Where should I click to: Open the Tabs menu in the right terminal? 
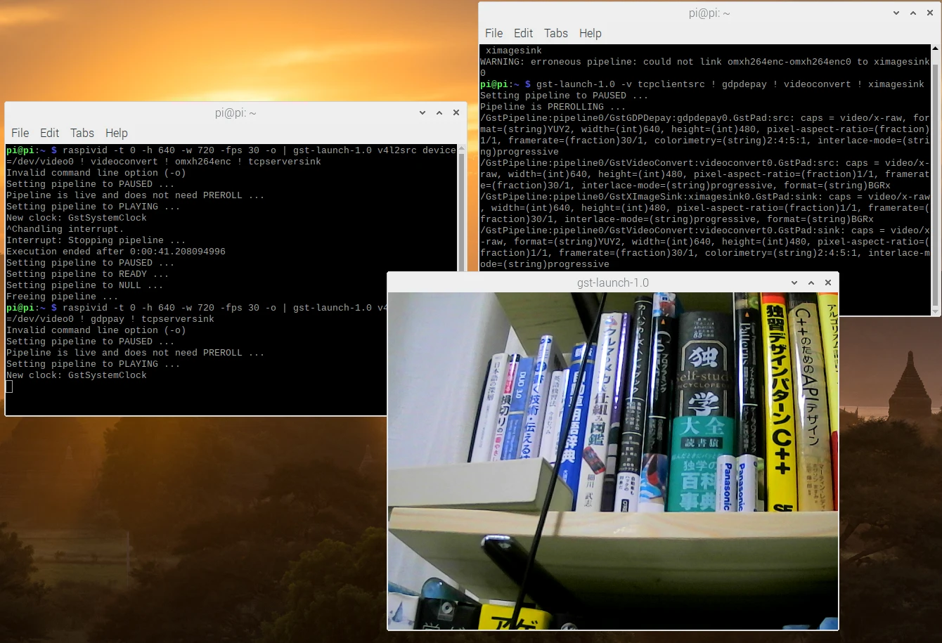pos(556,33)
